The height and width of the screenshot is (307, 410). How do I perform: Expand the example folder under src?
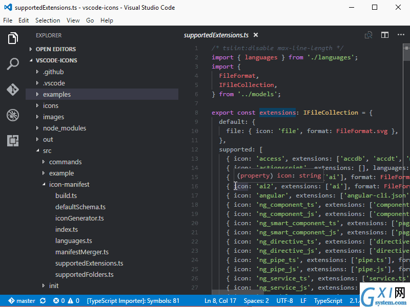pos(44,173)
